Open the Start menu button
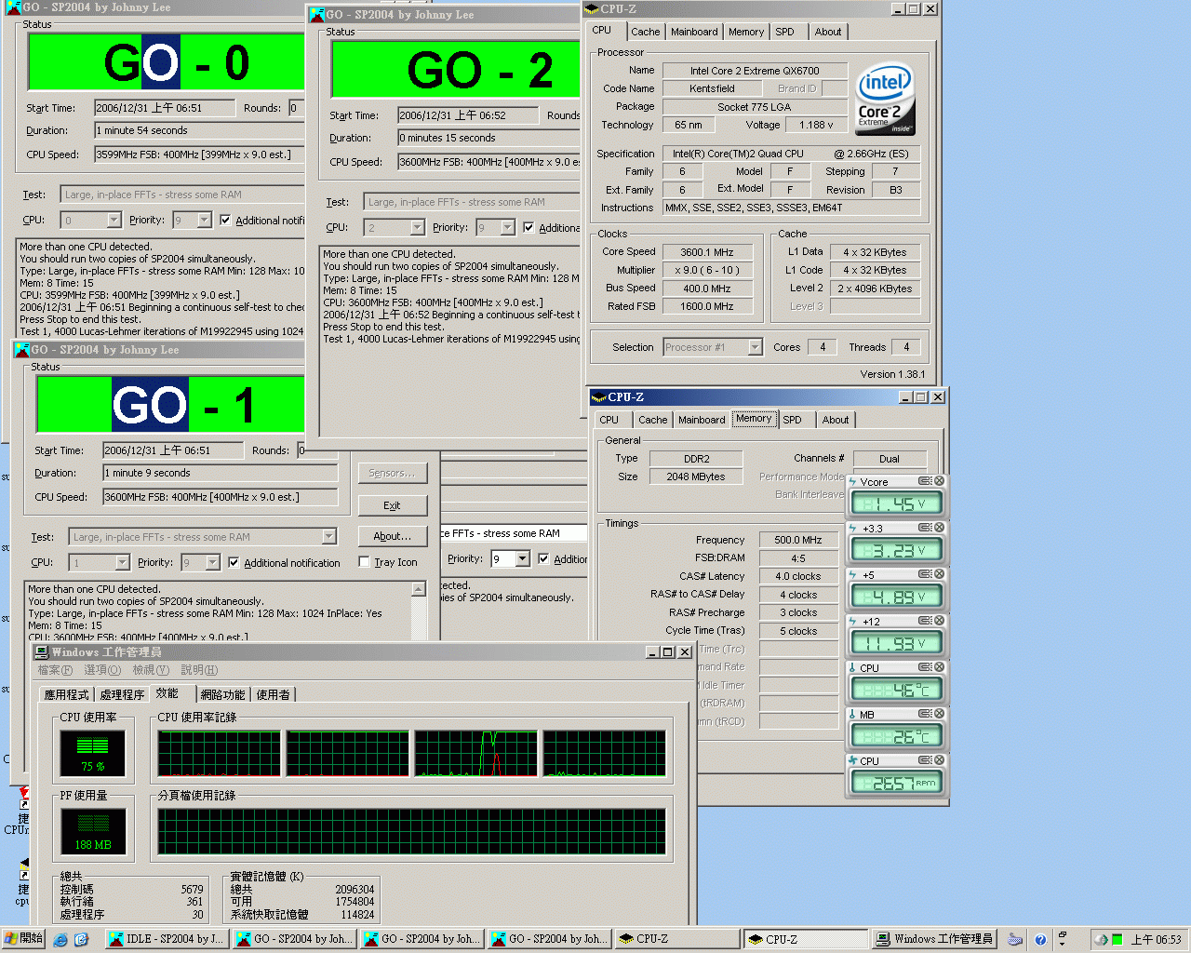Viewport: 1191px width, 953px height. (23, 939)
